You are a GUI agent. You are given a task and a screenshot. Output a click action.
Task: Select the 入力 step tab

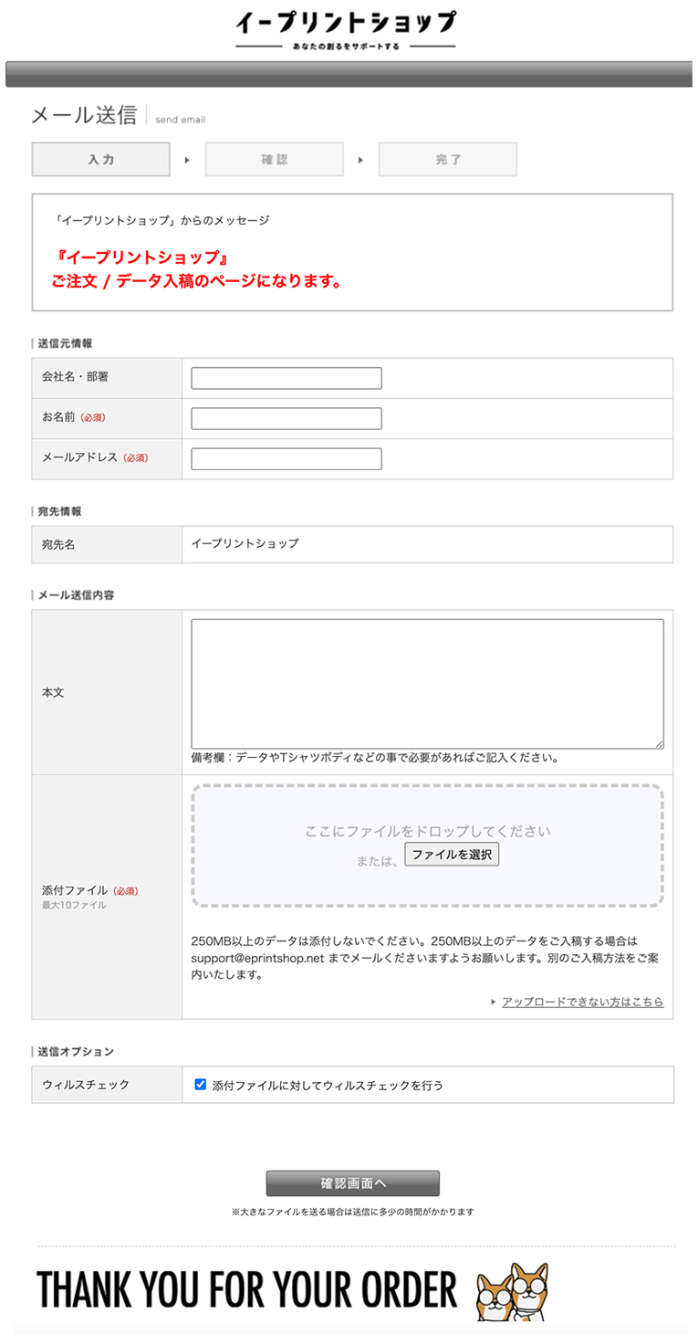(101, 159)
